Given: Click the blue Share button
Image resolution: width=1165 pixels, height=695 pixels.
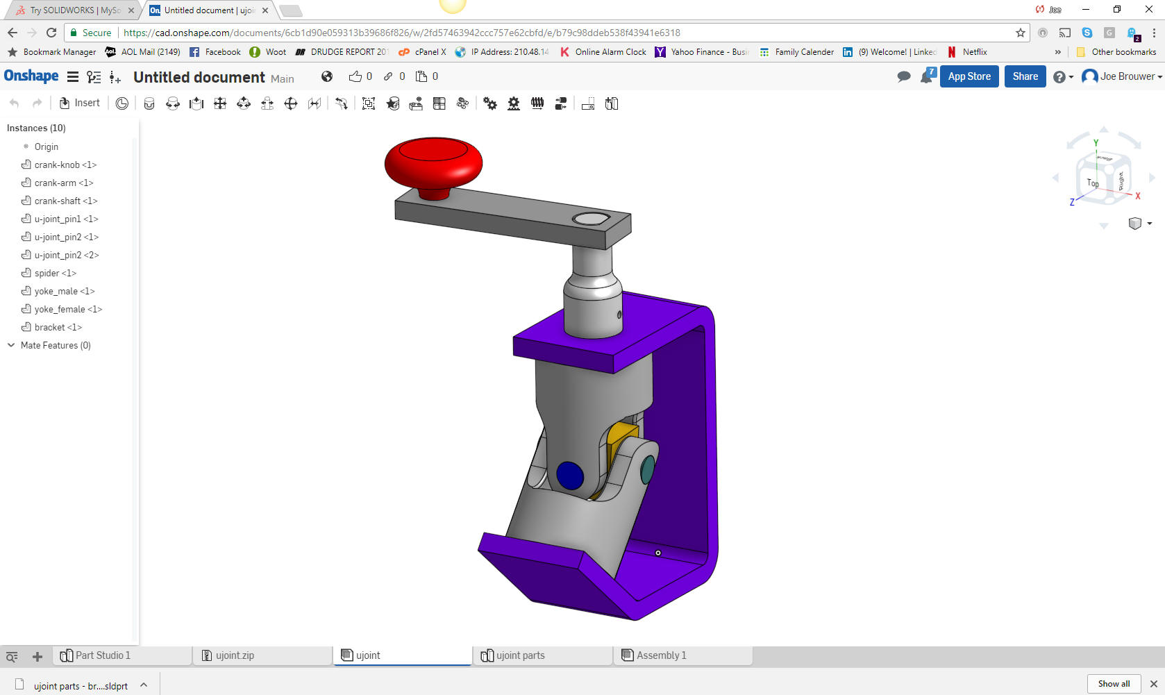Looking at the screenshot, I should coord(1025,76).
